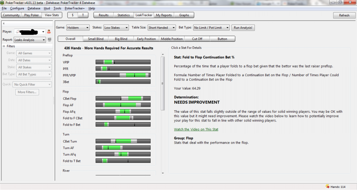
Task: Click the Turn AFq stat bar
Action: [x=123, y=154]
